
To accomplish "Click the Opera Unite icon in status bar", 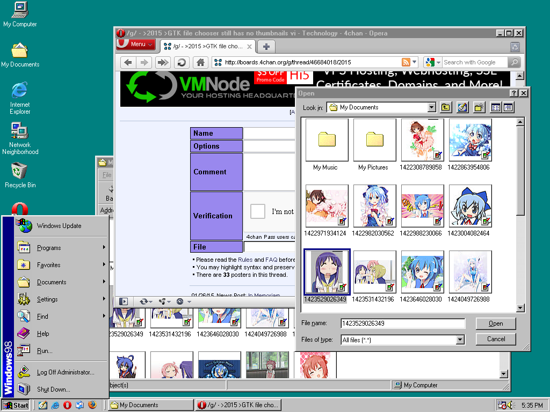I will [x=164, y=301].
